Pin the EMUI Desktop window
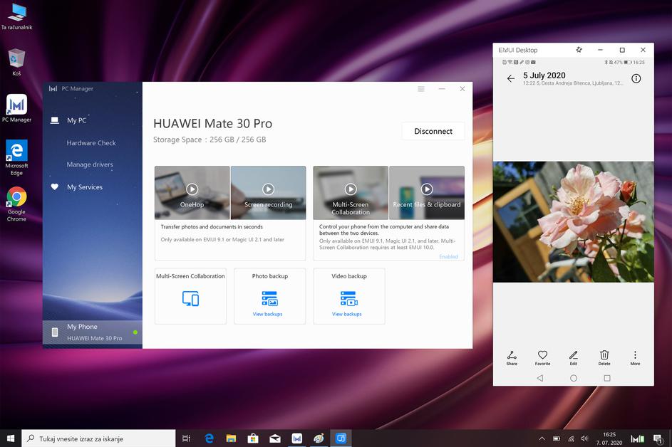672x447 pixels. pyautogui.click(x=579, y=50)
